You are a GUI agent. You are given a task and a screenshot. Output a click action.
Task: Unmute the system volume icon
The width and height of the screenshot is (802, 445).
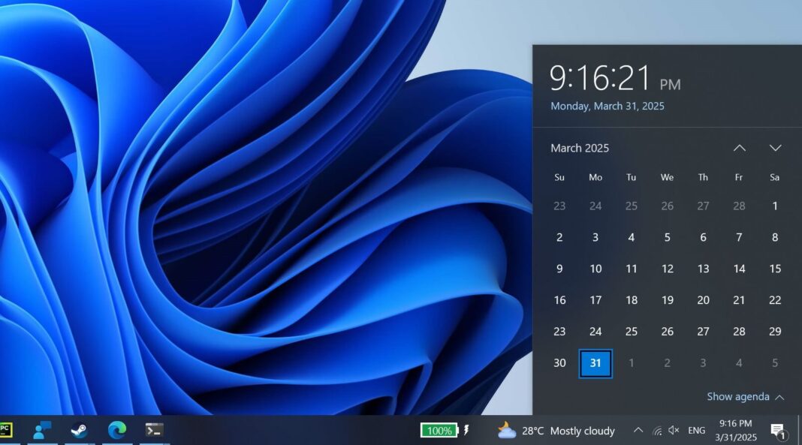pos(673,430)
